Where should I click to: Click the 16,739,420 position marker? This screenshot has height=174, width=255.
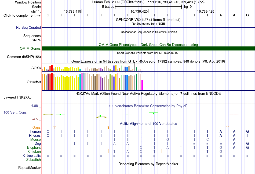coord(139,11)
